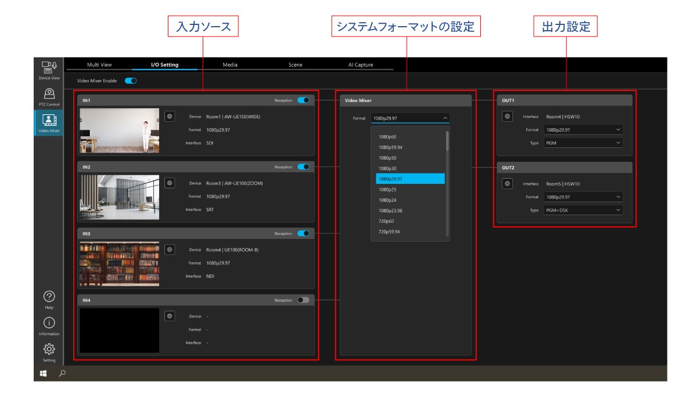This screenshot has width=697, height=406.
Task: Click the IN1 gear settings icon
Action: tap(170, 116)
